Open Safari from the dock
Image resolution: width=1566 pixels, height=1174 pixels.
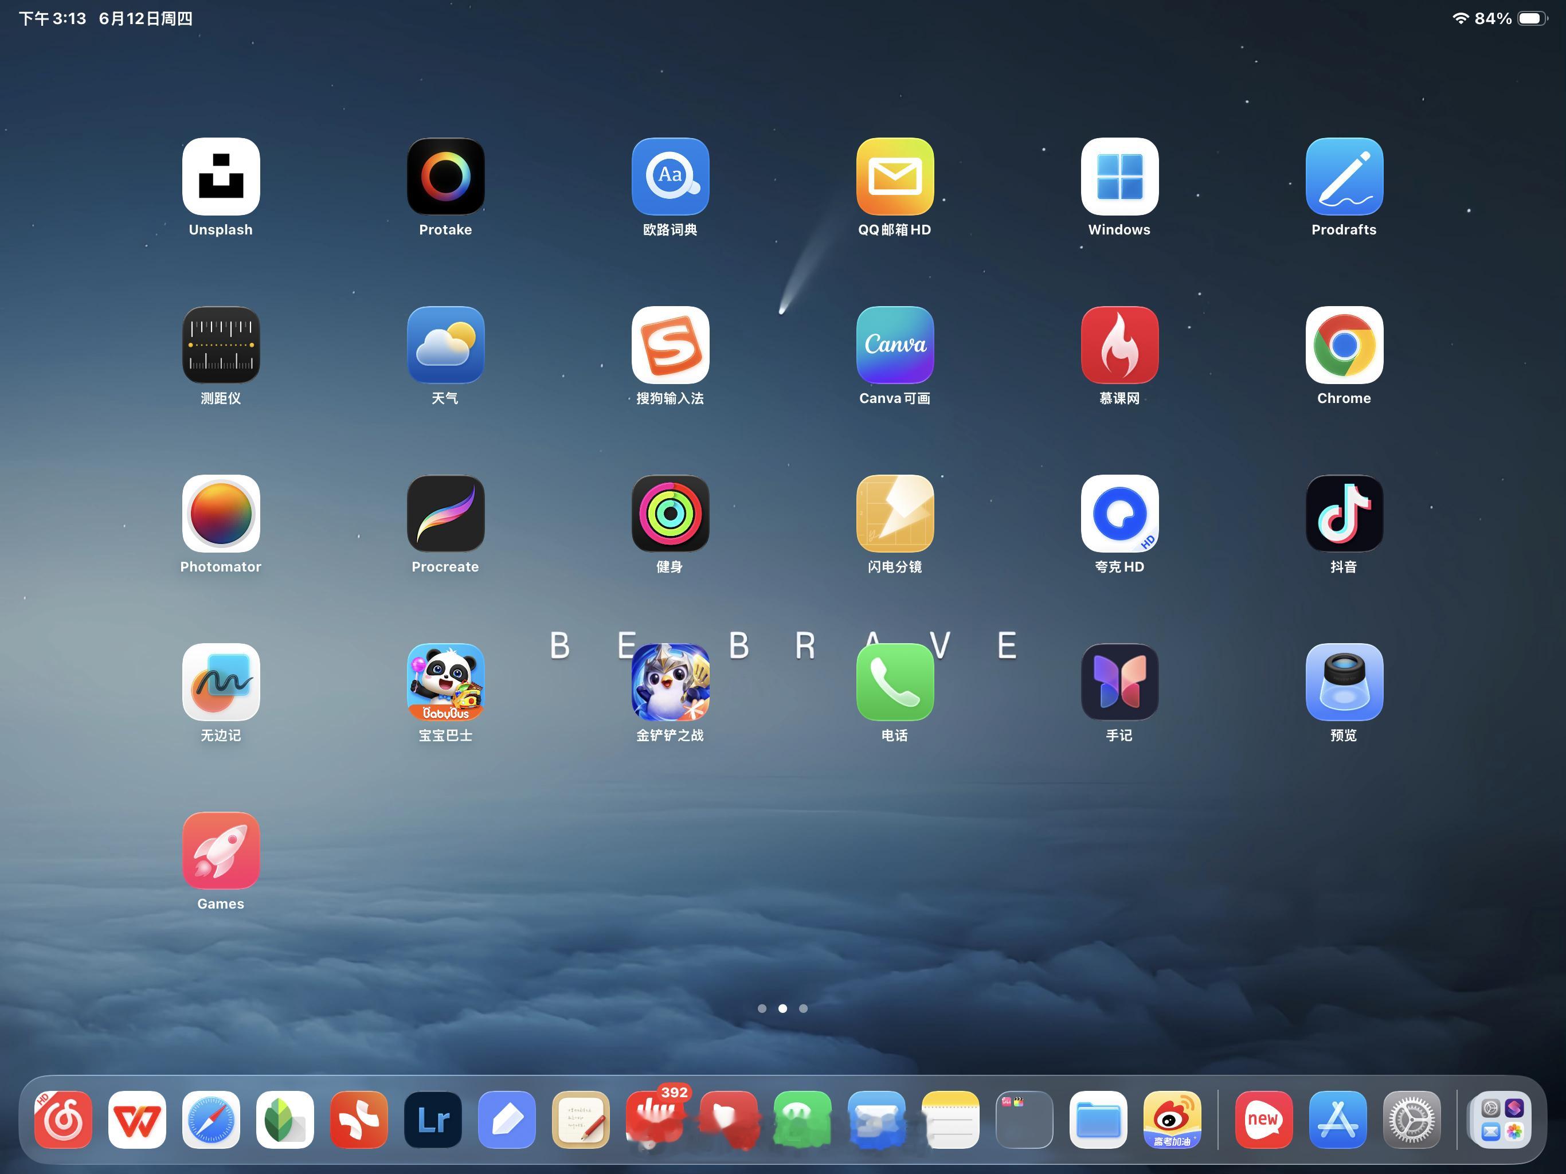click(211, 1120)
